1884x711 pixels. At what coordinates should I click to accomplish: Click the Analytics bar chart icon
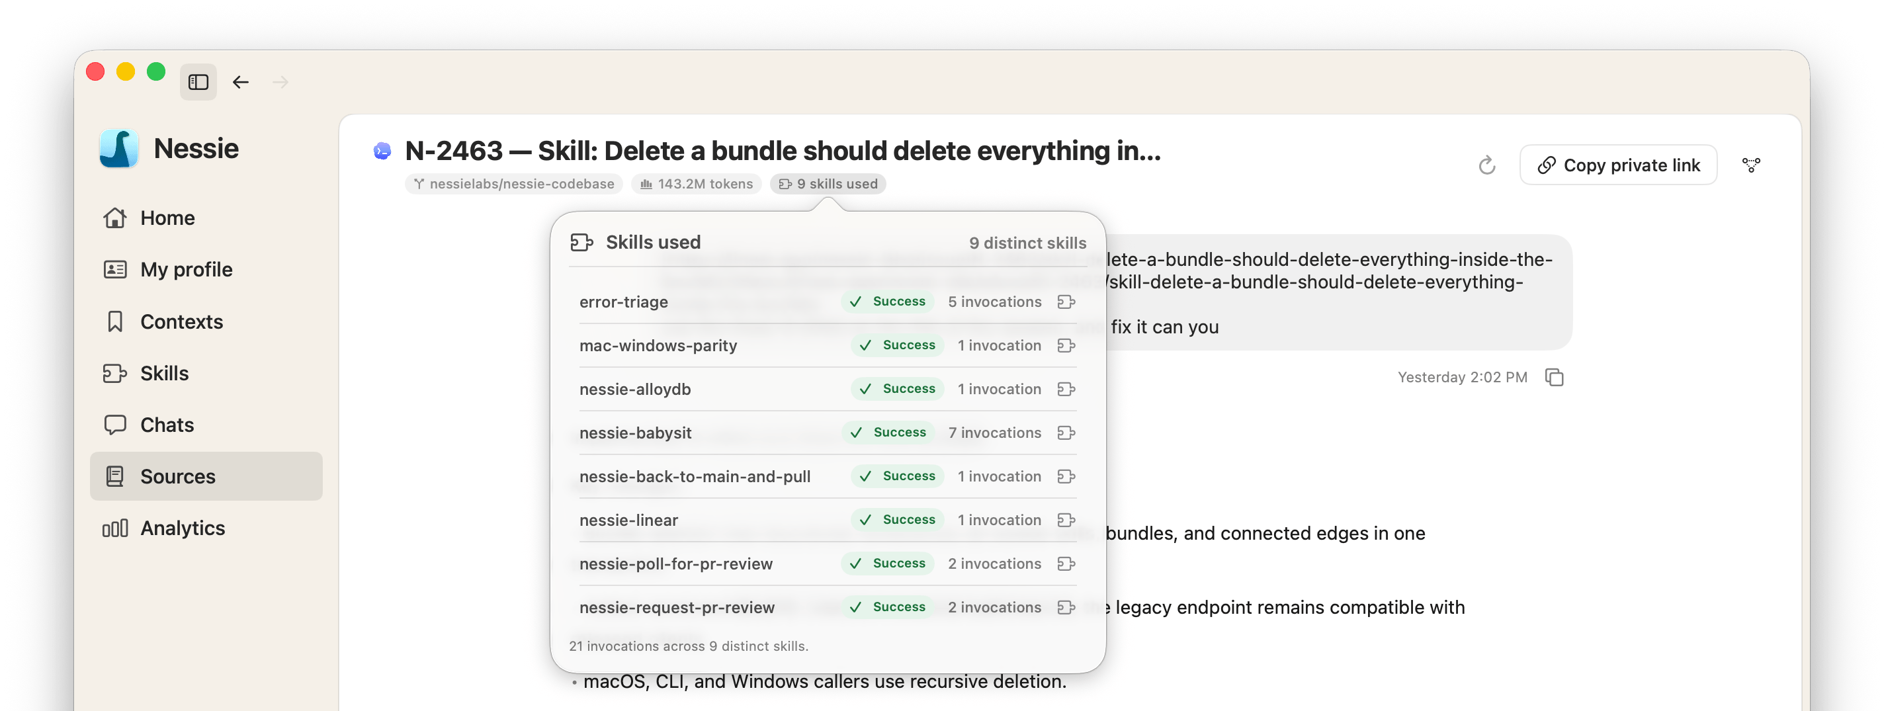115,528
